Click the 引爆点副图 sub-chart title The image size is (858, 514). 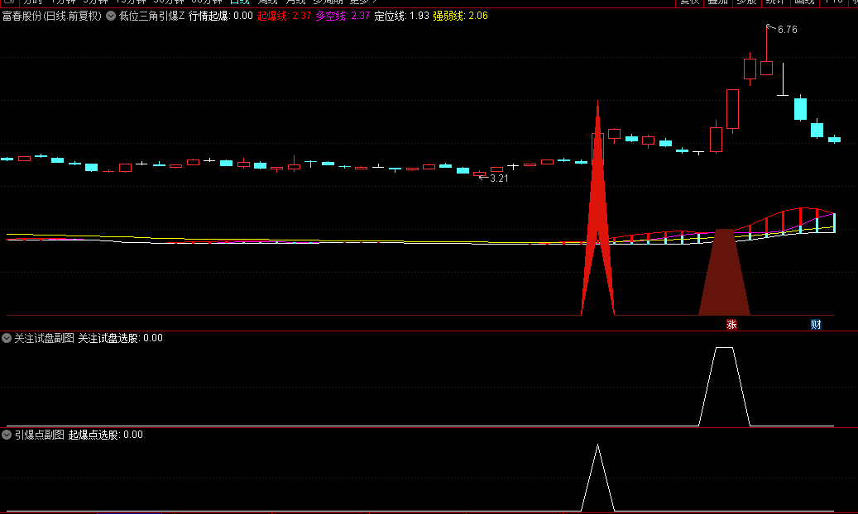tap(40, 435)
